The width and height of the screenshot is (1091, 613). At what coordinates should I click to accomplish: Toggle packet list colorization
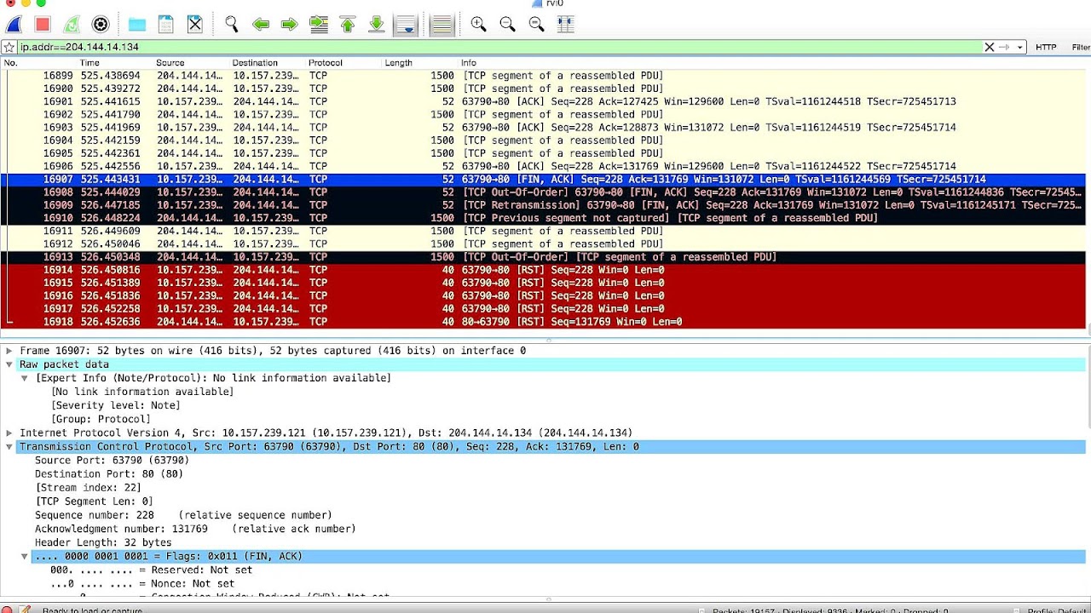tap(442, 25)
